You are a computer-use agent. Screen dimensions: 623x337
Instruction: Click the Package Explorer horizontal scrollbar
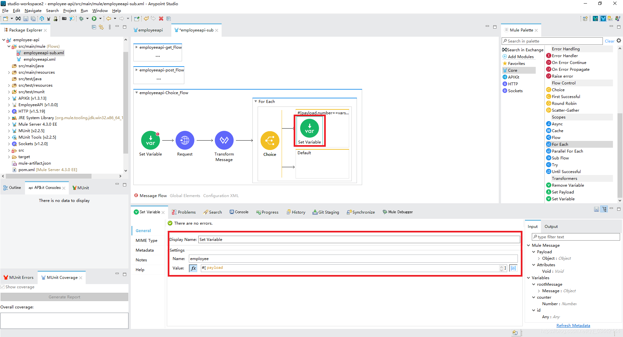(x=49, y=176)
